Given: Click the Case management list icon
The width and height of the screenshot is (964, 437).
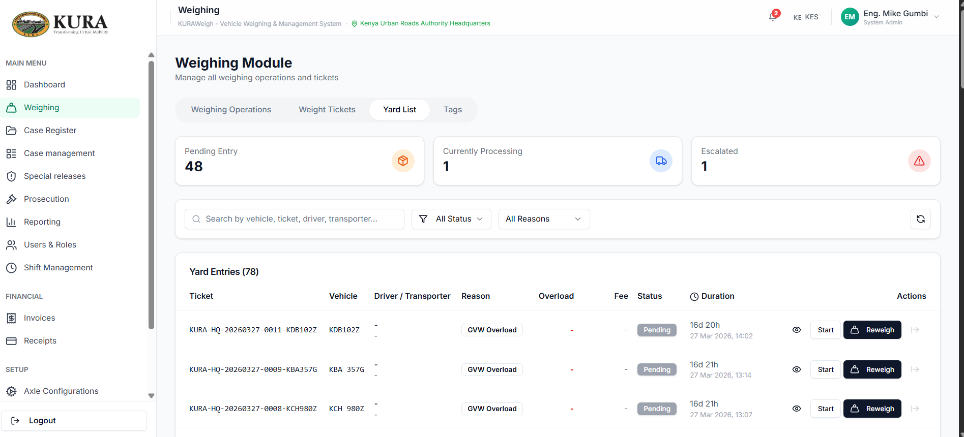Looking at the screenshot, I should pos(11,153).
